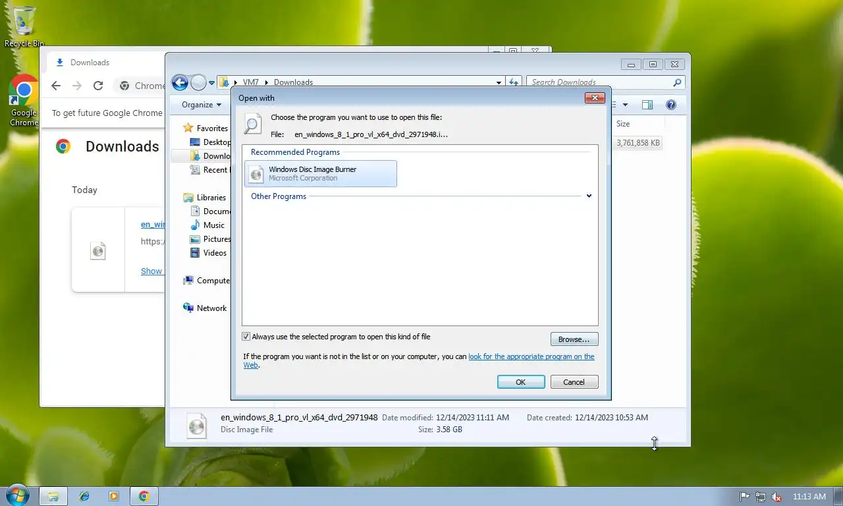Screen dimensions: 843x506
Task: Close the Open with dialog
Action: click(x=595, y=98)
